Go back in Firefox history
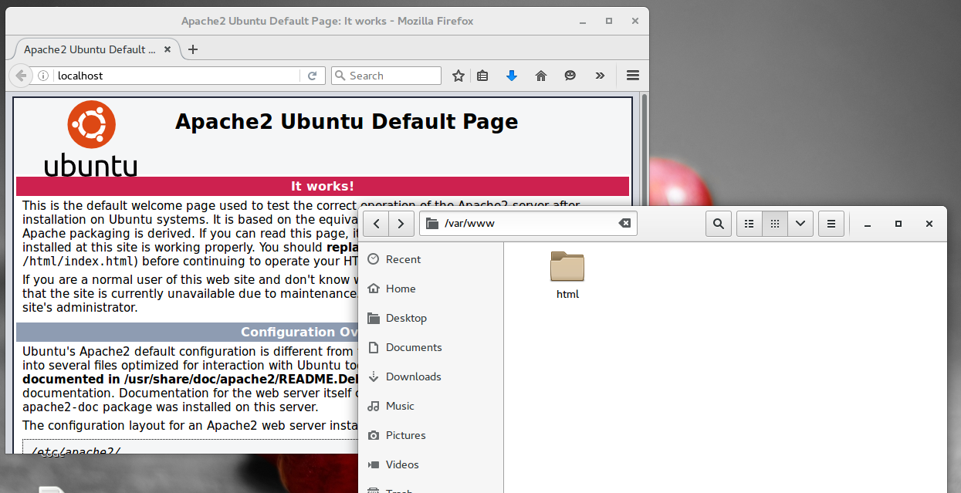961x493 pixels. click(x=20, y=76)
